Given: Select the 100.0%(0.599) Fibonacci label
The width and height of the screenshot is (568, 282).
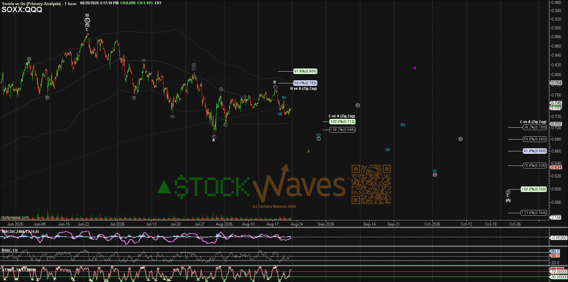Looking at the screenshot, I should click(x=534, y=189).
